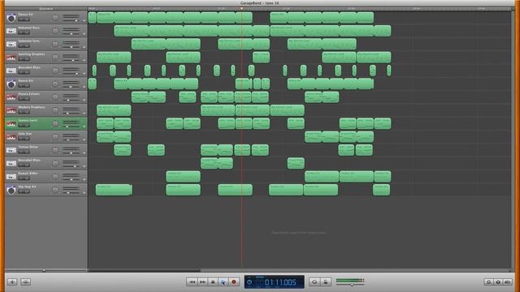Click the Solo Star track instrument icon
The height and width of the screenshot is (292, 520).
point(11,137)
